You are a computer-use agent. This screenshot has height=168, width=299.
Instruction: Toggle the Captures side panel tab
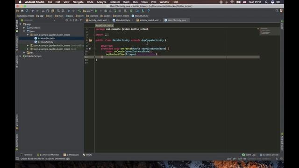click(17, 62)
